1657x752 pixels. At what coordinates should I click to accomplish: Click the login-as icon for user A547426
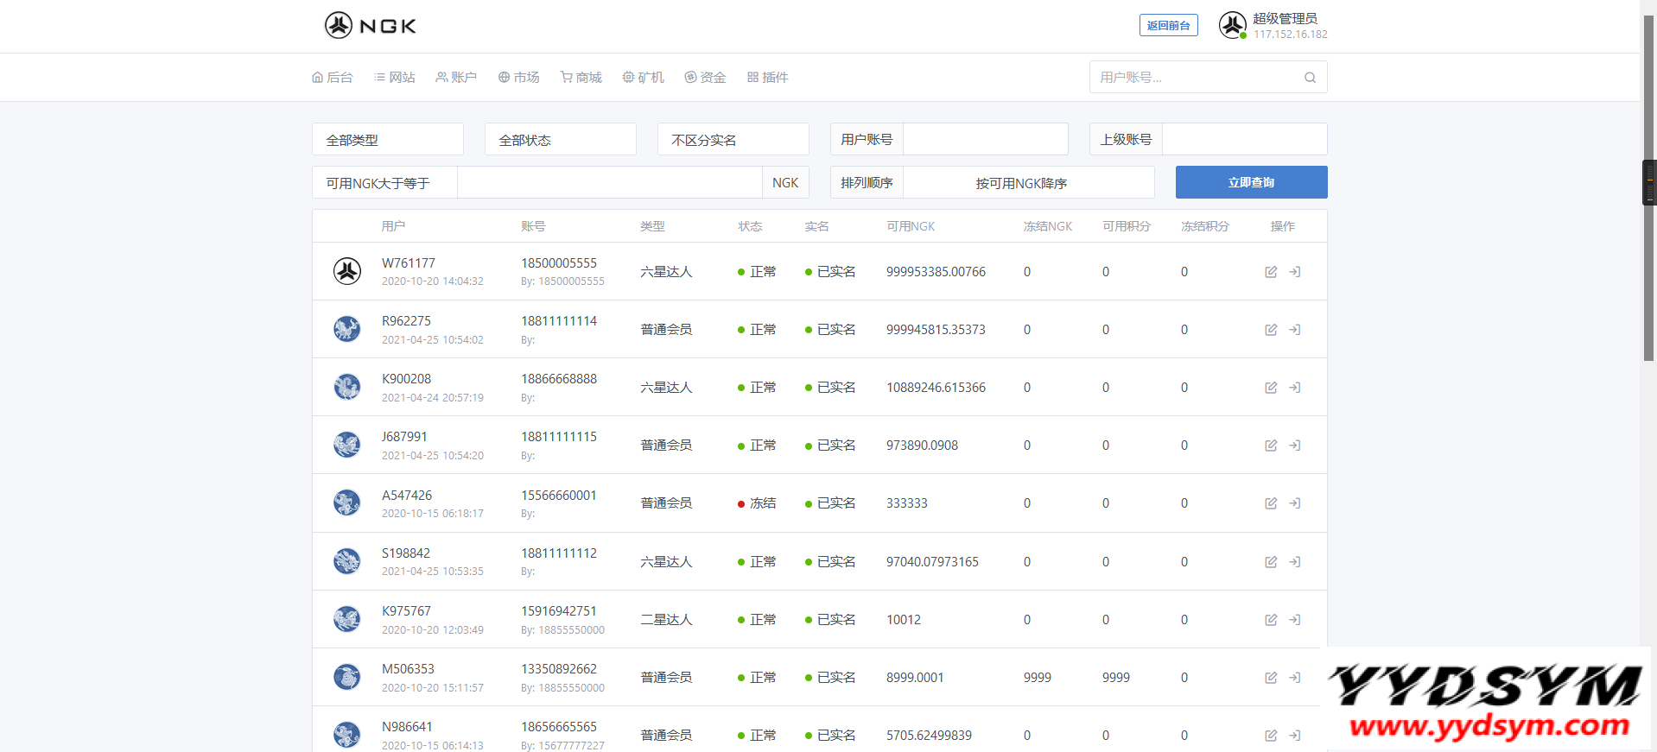click(1294, 503)
